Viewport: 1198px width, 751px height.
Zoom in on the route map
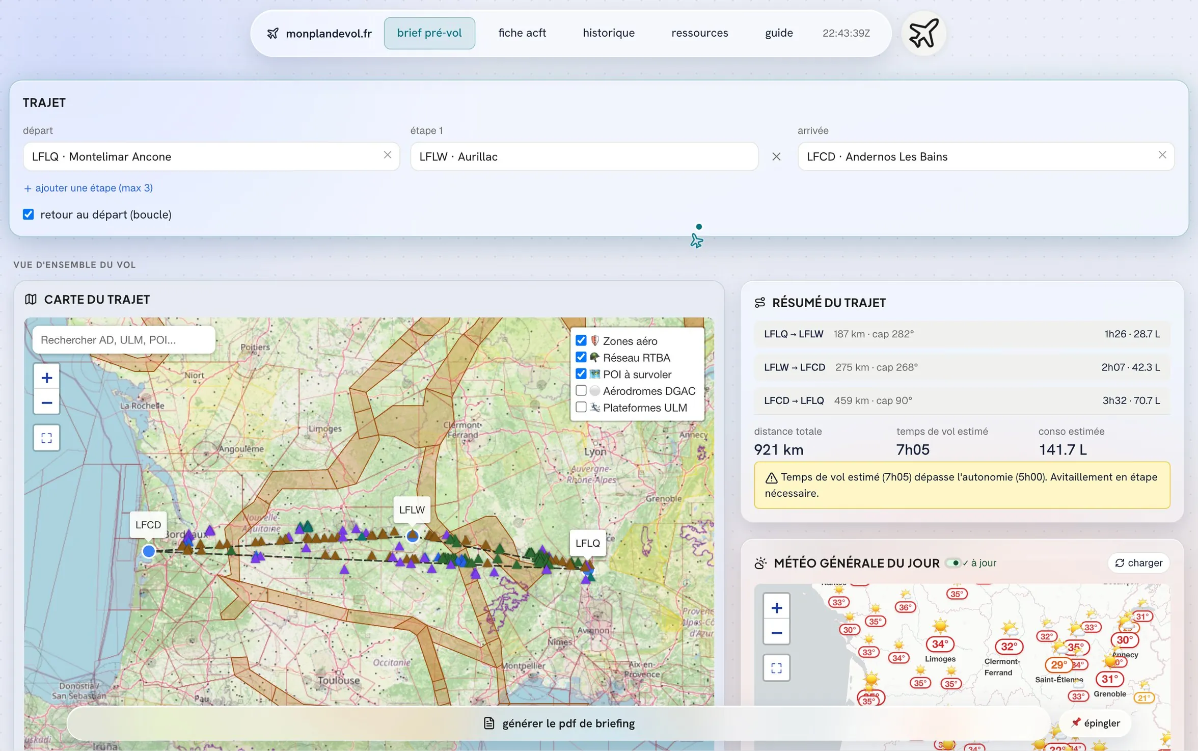coord(46,378)
